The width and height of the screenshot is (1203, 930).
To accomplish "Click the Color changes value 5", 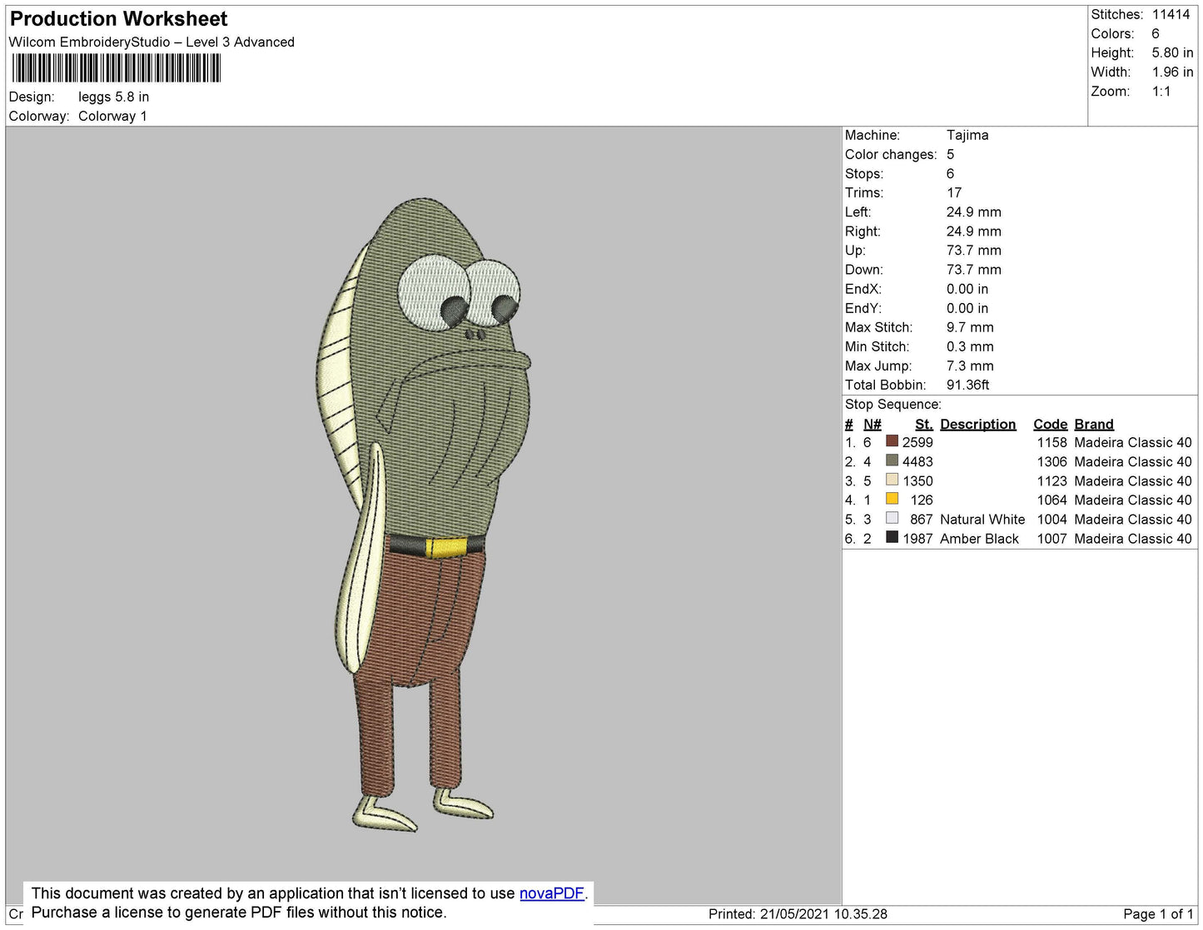I will (951, 154).
